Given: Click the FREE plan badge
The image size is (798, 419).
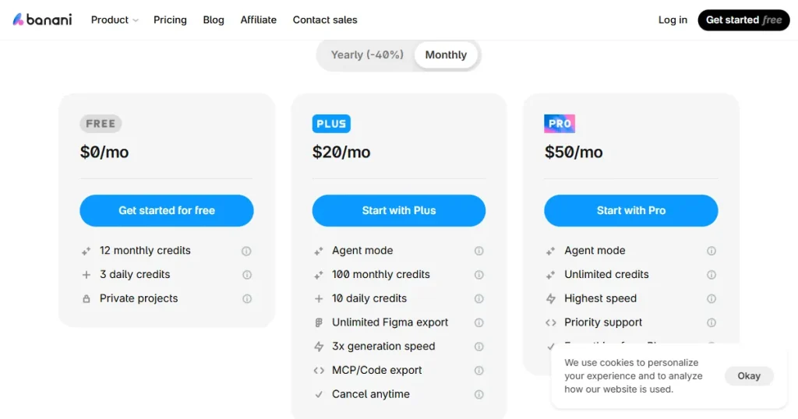Looking at the screenshot, I should coord(101,124).
